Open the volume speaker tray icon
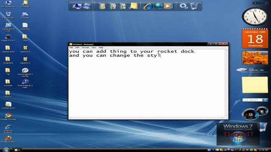The image size is (271, 152). [248, 150]
